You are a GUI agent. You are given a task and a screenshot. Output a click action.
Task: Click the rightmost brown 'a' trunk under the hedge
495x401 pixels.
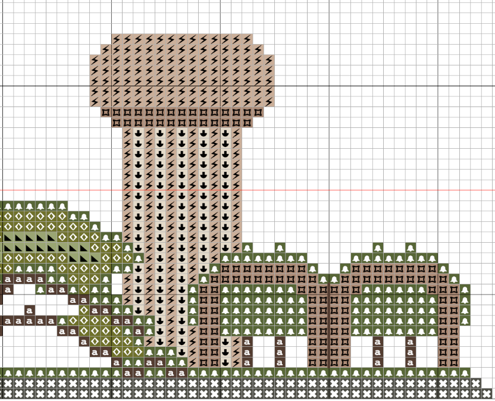410,352
